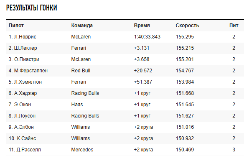The height and width of the screenshot is (156, 244).
Task: Click the Red Bull team cell
Action: pos(81,71)
